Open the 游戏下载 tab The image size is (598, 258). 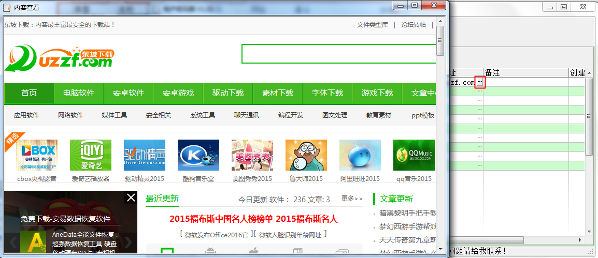(x=377, y=93)
